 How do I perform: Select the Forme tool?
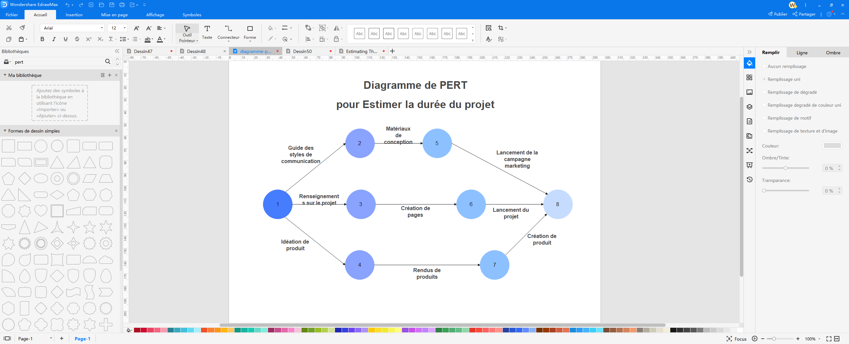250,33
